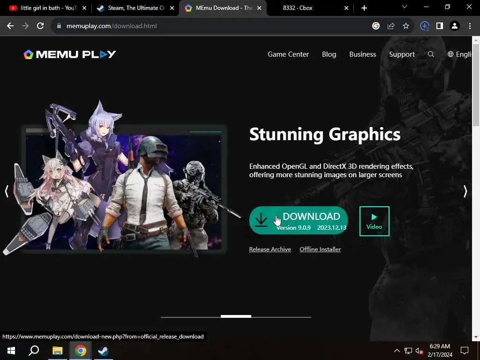Open the Offline Installer link

tap(320, 249)
